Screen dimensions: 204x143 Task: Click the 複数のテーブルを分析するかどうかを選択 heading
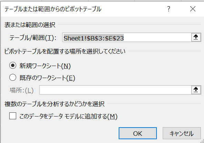[x=54, y=104]
